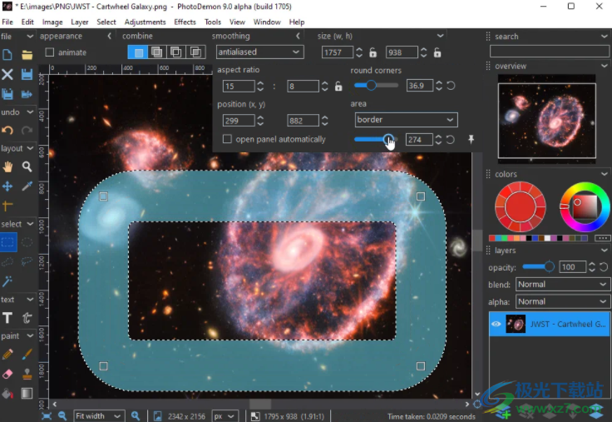Open the Tools menu
This screenshot has height=422, width=612.
click(x=213, y=22)
